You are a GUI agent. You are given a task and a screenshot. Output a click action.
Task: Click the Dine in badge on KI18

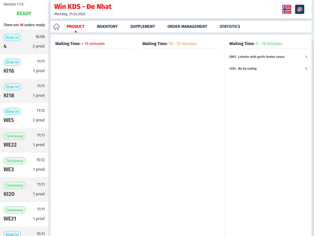[12, 87]
